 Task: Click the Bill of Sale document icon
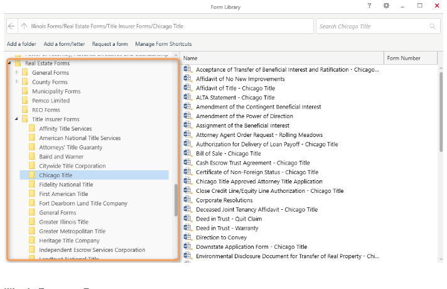click(x=187, y=153)
